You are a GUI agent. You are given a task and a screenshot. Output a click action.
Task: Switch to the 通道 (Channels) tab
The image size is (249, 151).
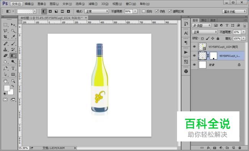[213, 20]
